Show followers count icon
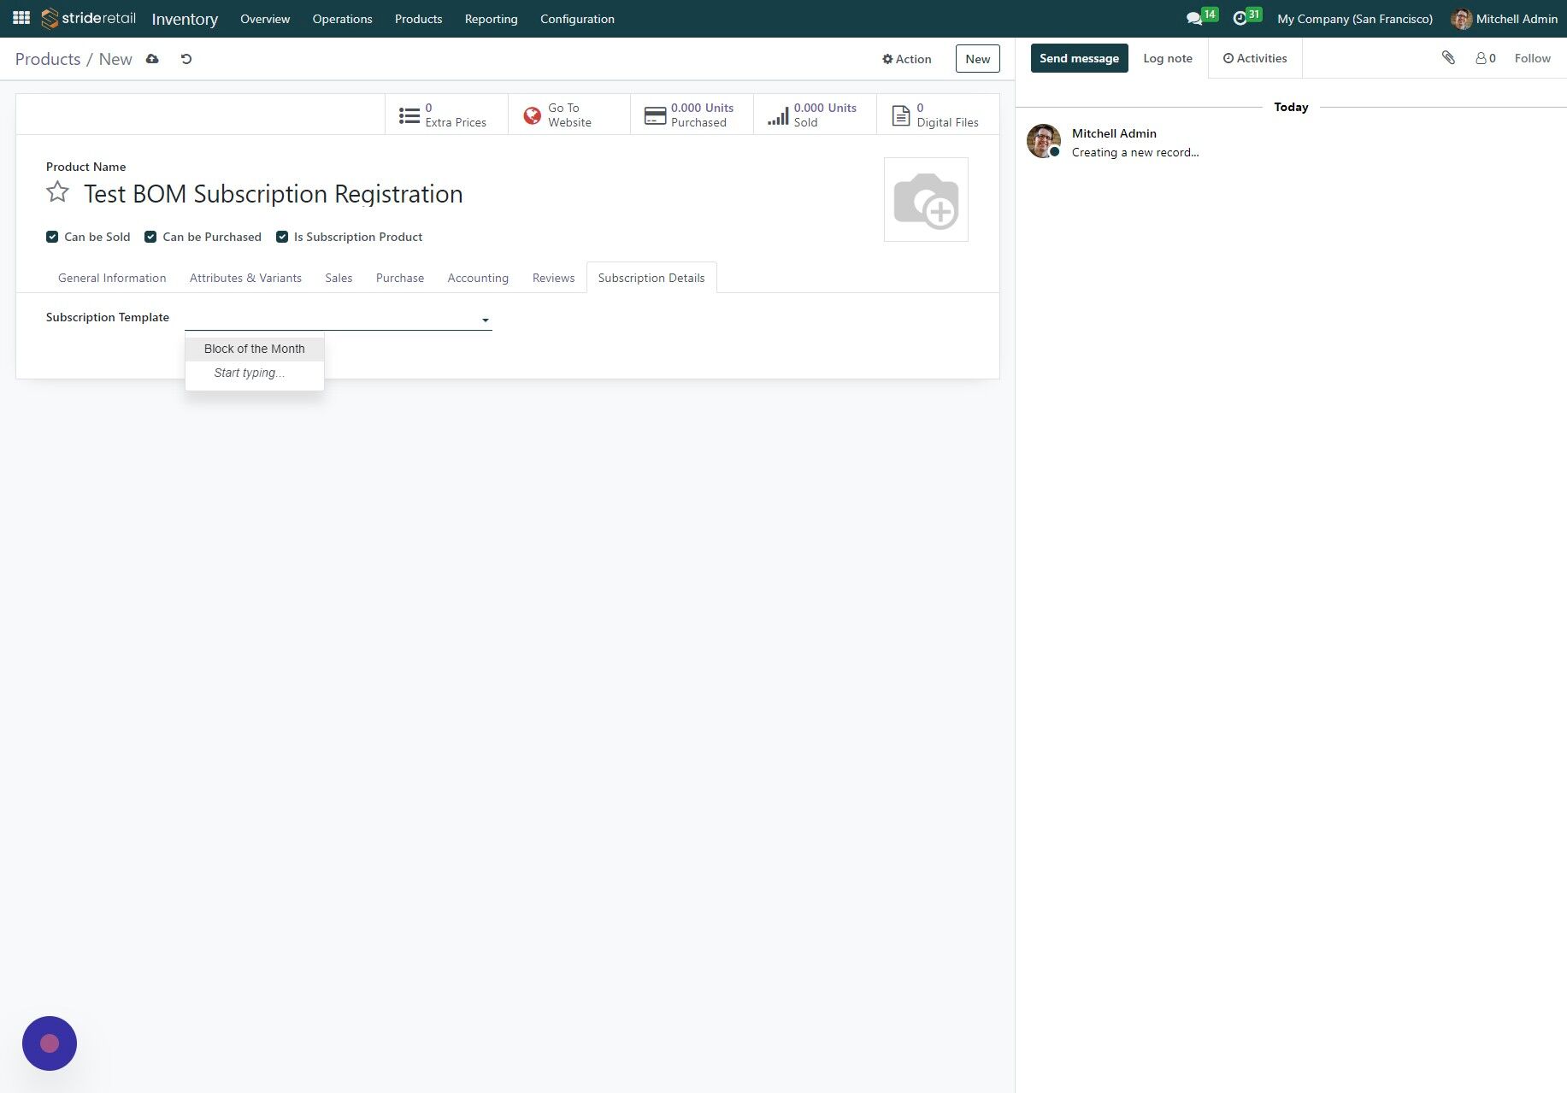Screen dimensions: 1567x1093 pyautogui.click(x=1486, y=58)
